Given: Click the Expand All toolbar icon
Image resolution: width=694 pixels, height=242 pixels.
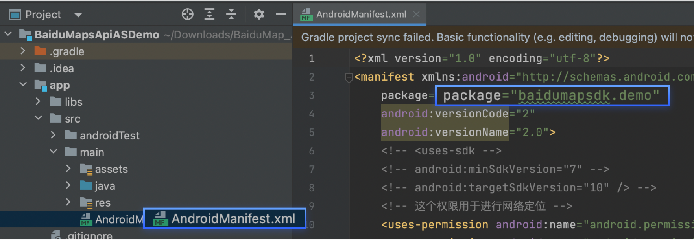Looking at the screenshot, I should click(x=209, y=15).
